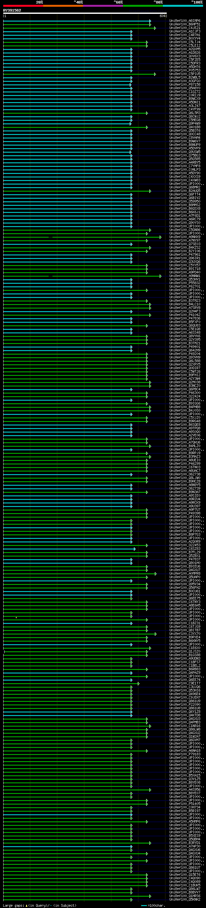Screen dimensions: 206x908
Task: Select the UniRef100_P87158 label
Action: (x=185, y=85)
